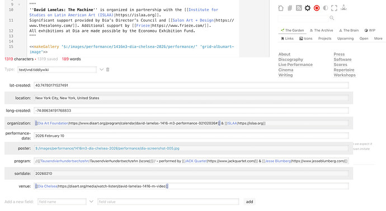Click the '189 words' counter text
Viewport: 386px width, 211px height.
click(x=71, y=59)
